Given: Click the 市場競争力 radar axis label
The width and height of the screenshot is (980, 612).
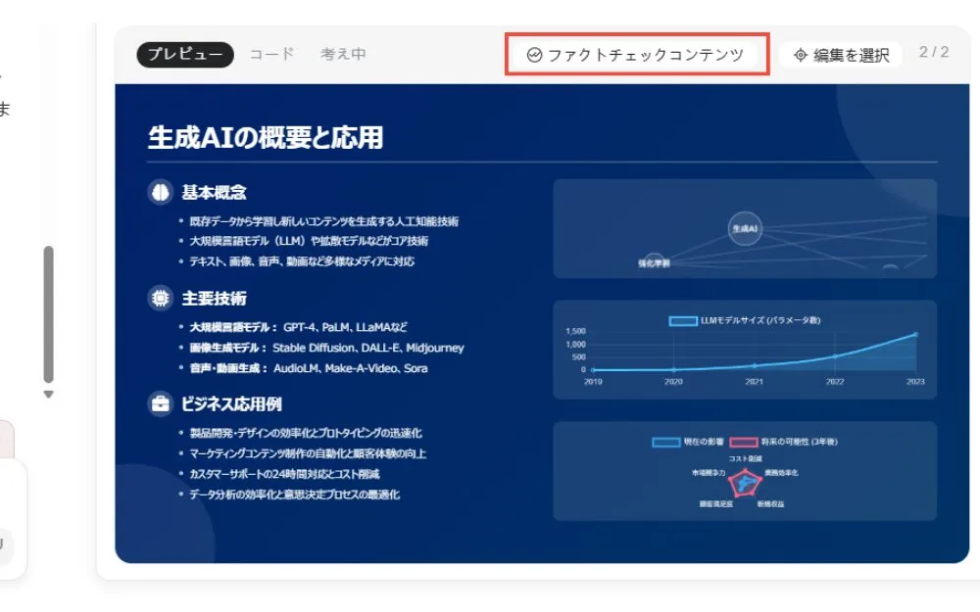Looking at the screenshot, I should click(x=709, y=473).
